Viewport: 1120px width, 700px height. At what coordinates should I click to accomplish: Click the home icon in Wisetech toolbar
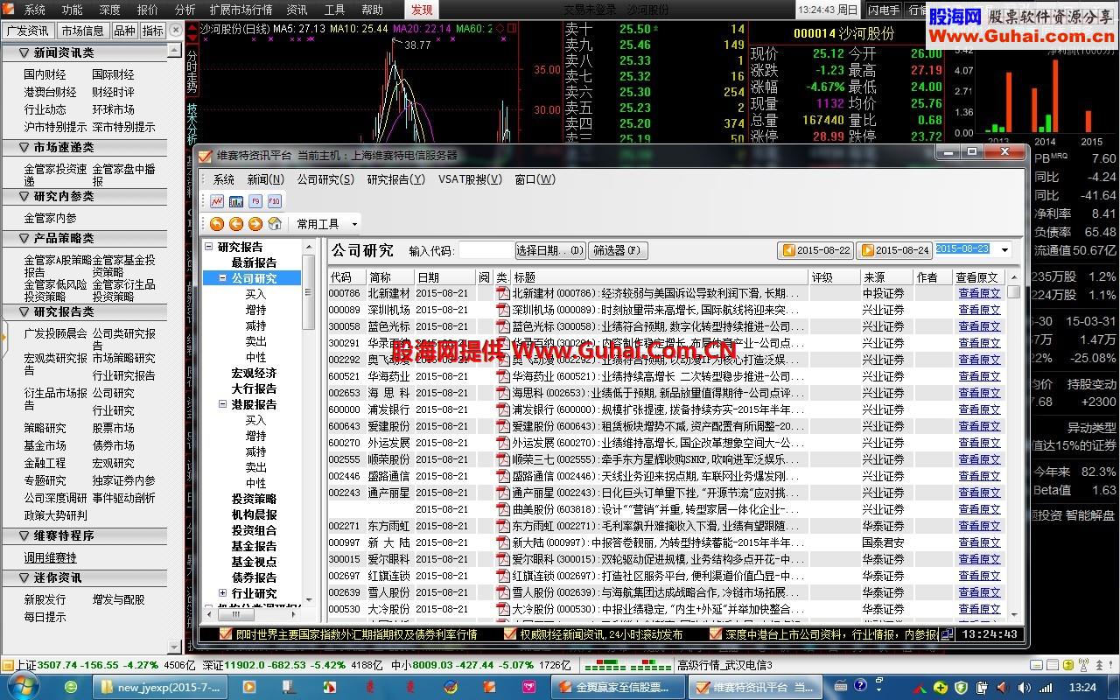pos(274,224)
